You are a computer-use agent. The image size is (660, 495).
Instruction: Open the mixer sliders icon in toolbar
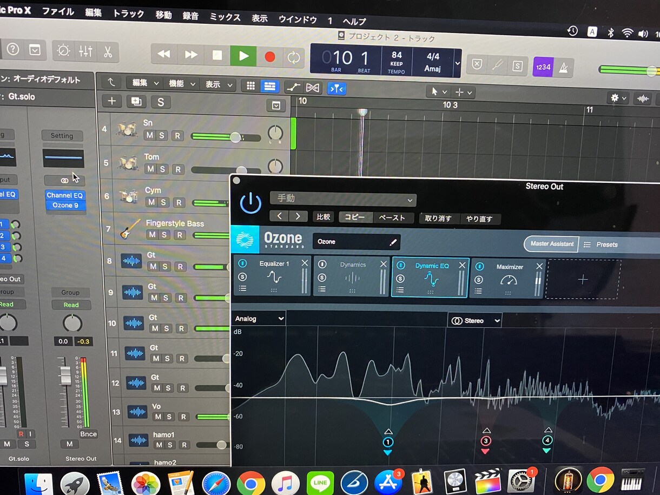click(x=85, y=51)
